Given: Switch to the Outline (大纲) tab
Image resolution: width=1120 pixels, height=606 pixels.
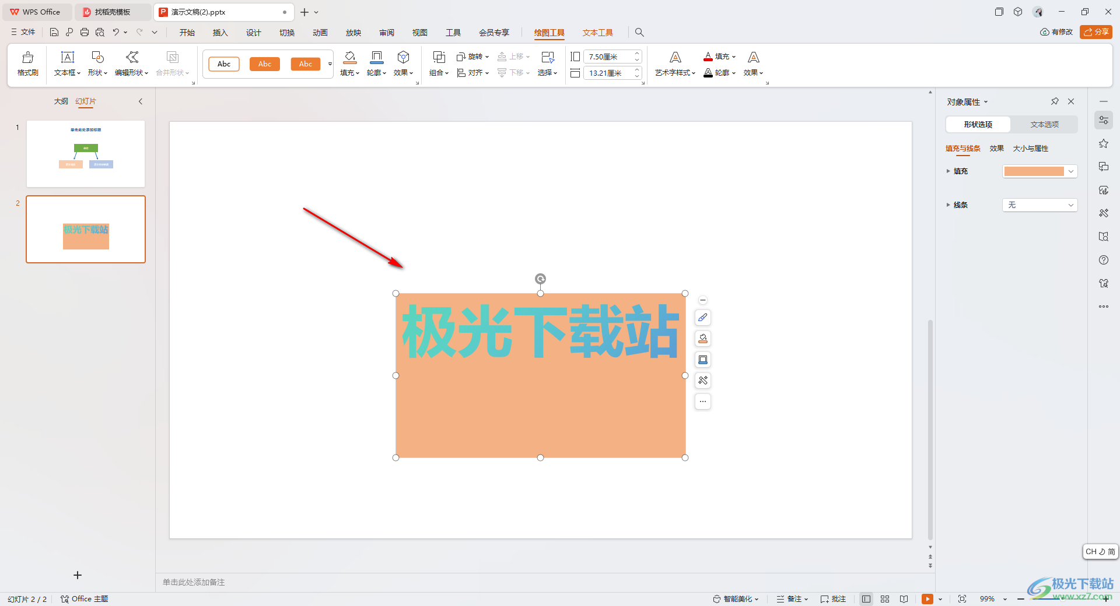Looking at the screenshot, I should point(61,101).
